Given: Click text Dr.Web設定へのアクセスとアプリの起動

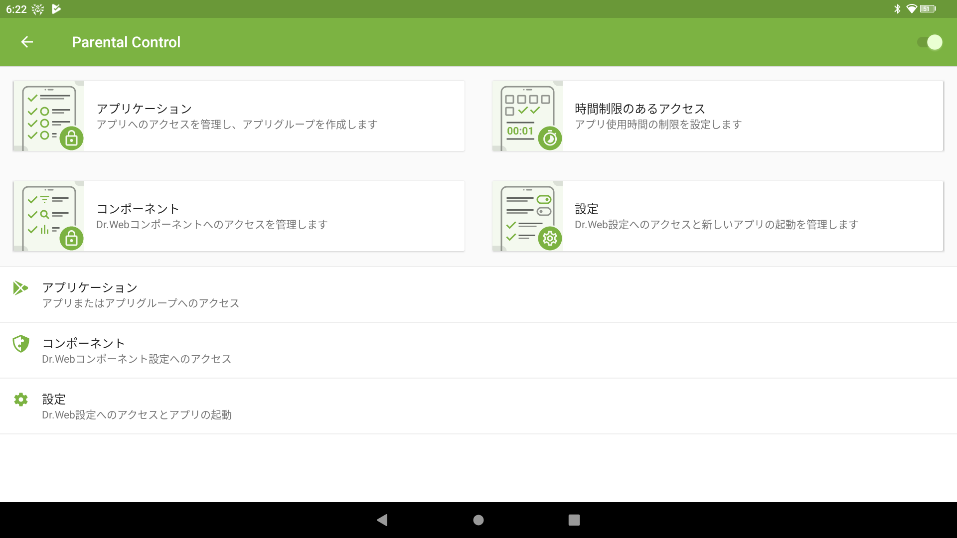Looking at the screenshot, I should (x=137, y=415).
